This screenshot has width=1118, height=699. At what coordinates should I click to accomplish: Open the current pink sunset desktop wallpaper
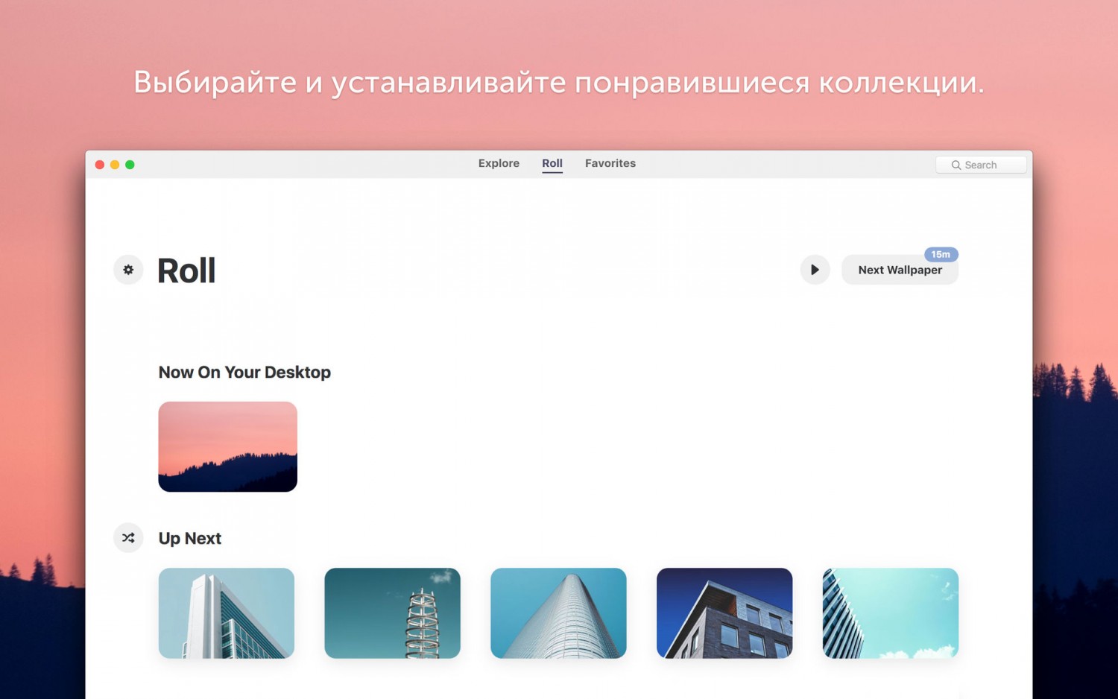[227, 446]
